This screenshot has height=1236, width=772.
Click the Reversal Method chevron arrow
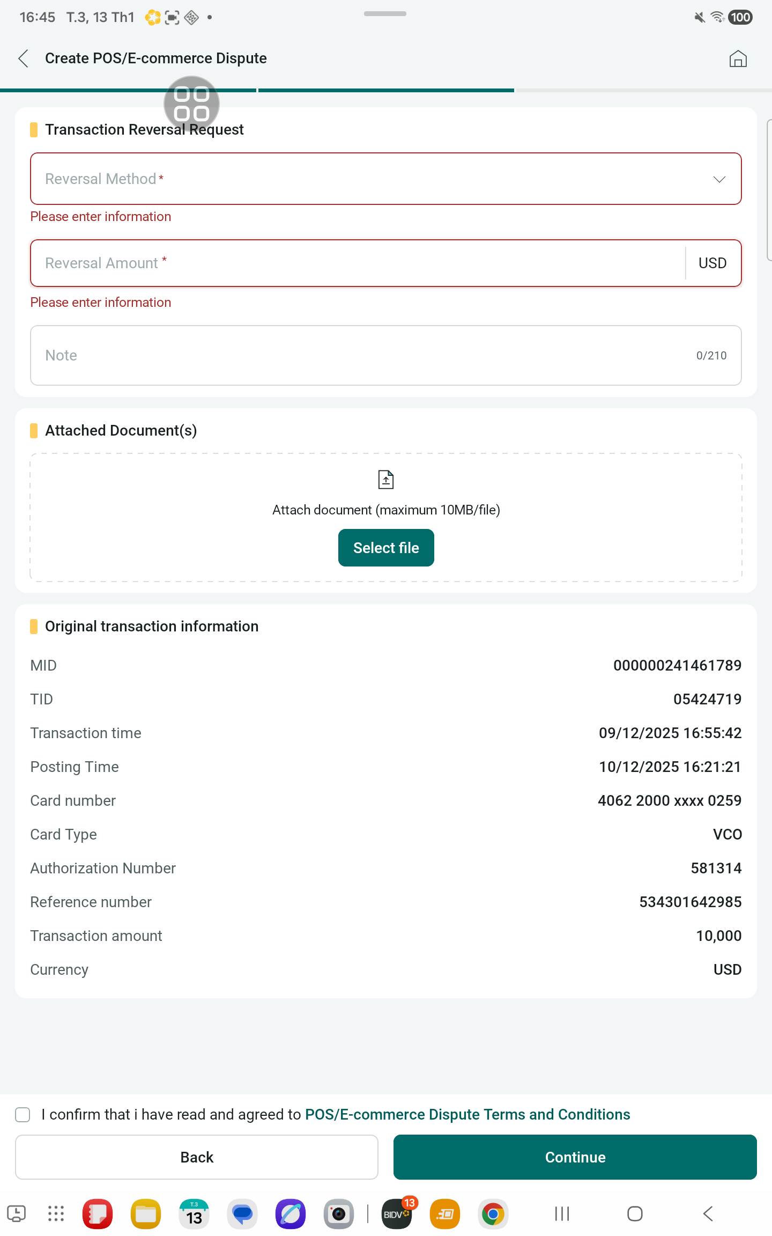pos(719,179)
